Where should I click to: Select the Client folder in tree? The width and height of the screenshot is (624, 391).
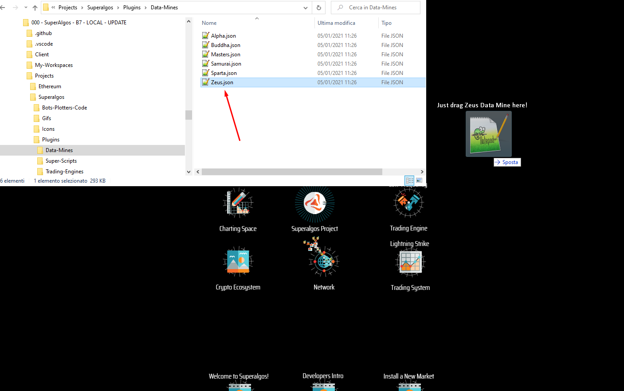click(x=42, y=55)
